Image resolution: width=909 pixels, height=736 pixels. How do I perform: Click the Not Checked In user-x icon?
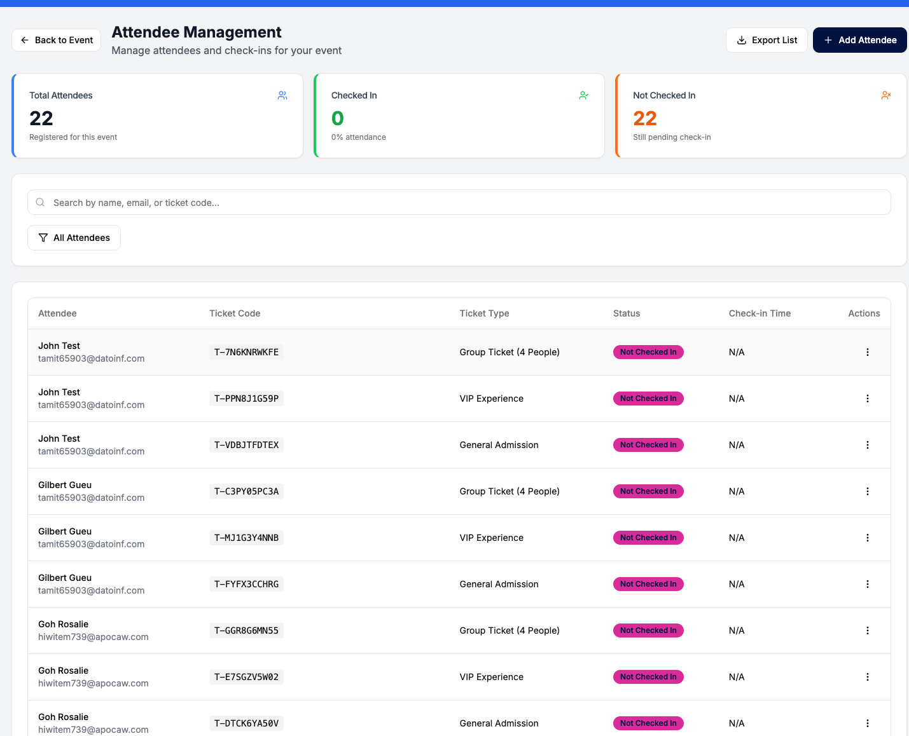[x=886, y=95]
